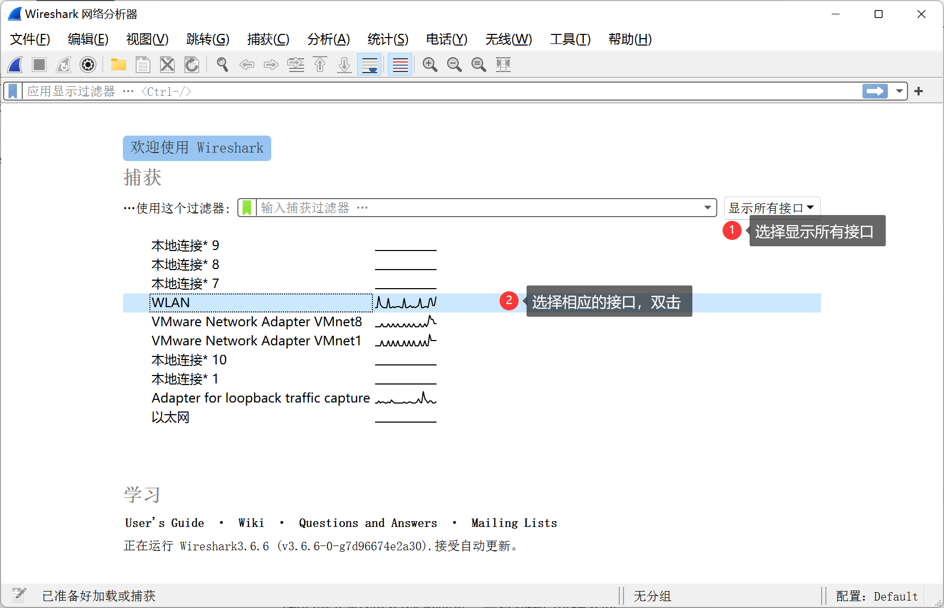The height and width of the screenshot is (608, 944).
Task: Click the Wireshark shark fin title bar icon
Action: [x=15, y=14]
